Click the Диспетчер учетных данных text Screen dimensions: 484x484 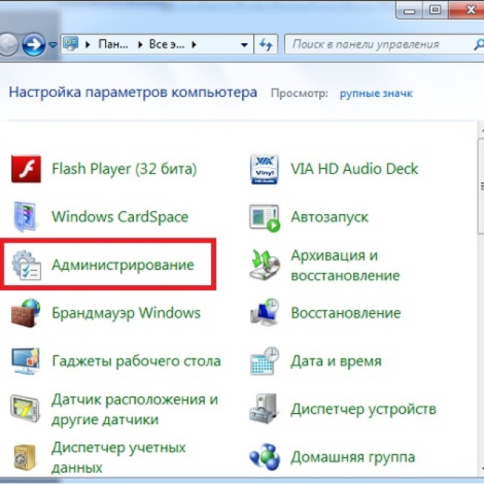click(x=119, y=457)
